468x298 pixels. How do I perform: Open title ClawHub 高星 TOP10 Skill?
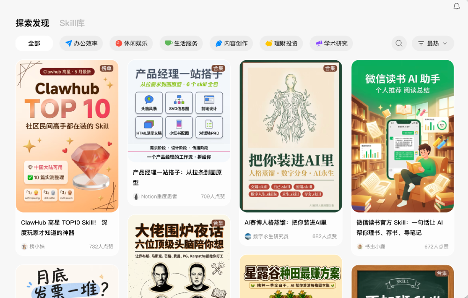pyautogui.click(x=64, y=227)
